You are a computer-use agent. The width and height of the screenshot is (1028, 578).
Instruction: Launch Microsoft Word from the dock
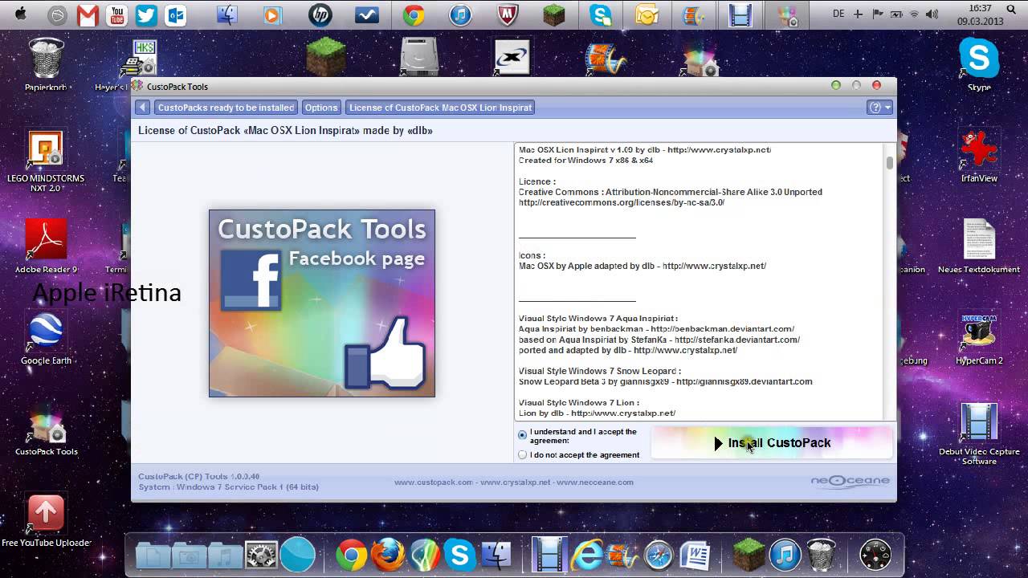point(695,555)
